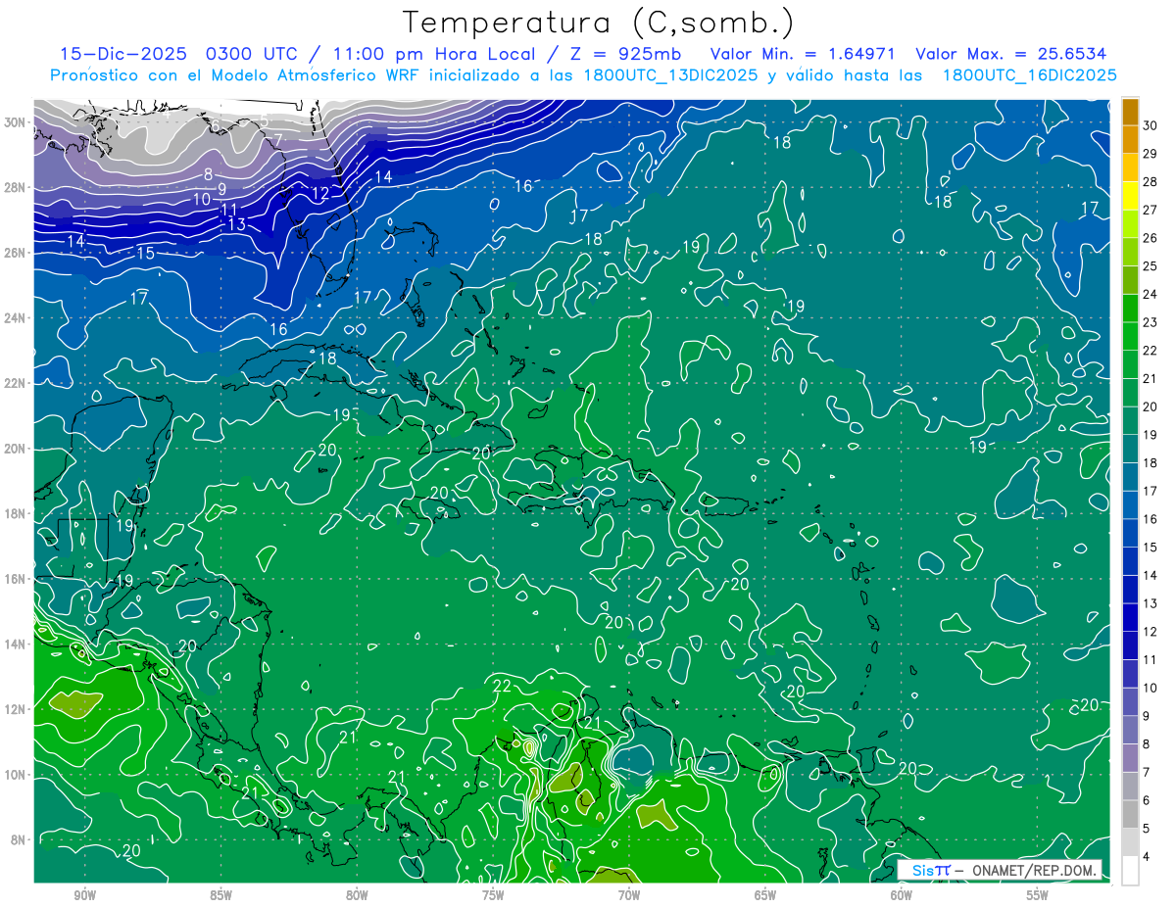
Task: Click the '85W' longitude axis label
Action: (x=220, y=895)
